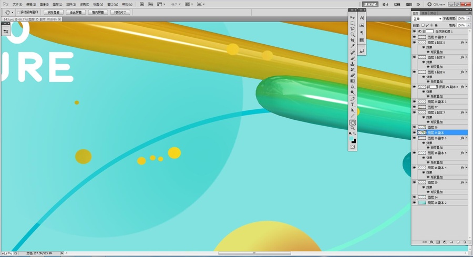Image resolution: width=473 pixels, height=257 pixels.
Task: Select the Polygonal Lasso tool
Action: click(x=352, y=29)
